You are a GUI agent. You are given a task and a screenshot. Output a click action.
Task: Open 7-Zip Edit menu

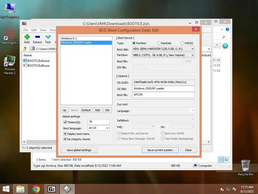point(34,30)
